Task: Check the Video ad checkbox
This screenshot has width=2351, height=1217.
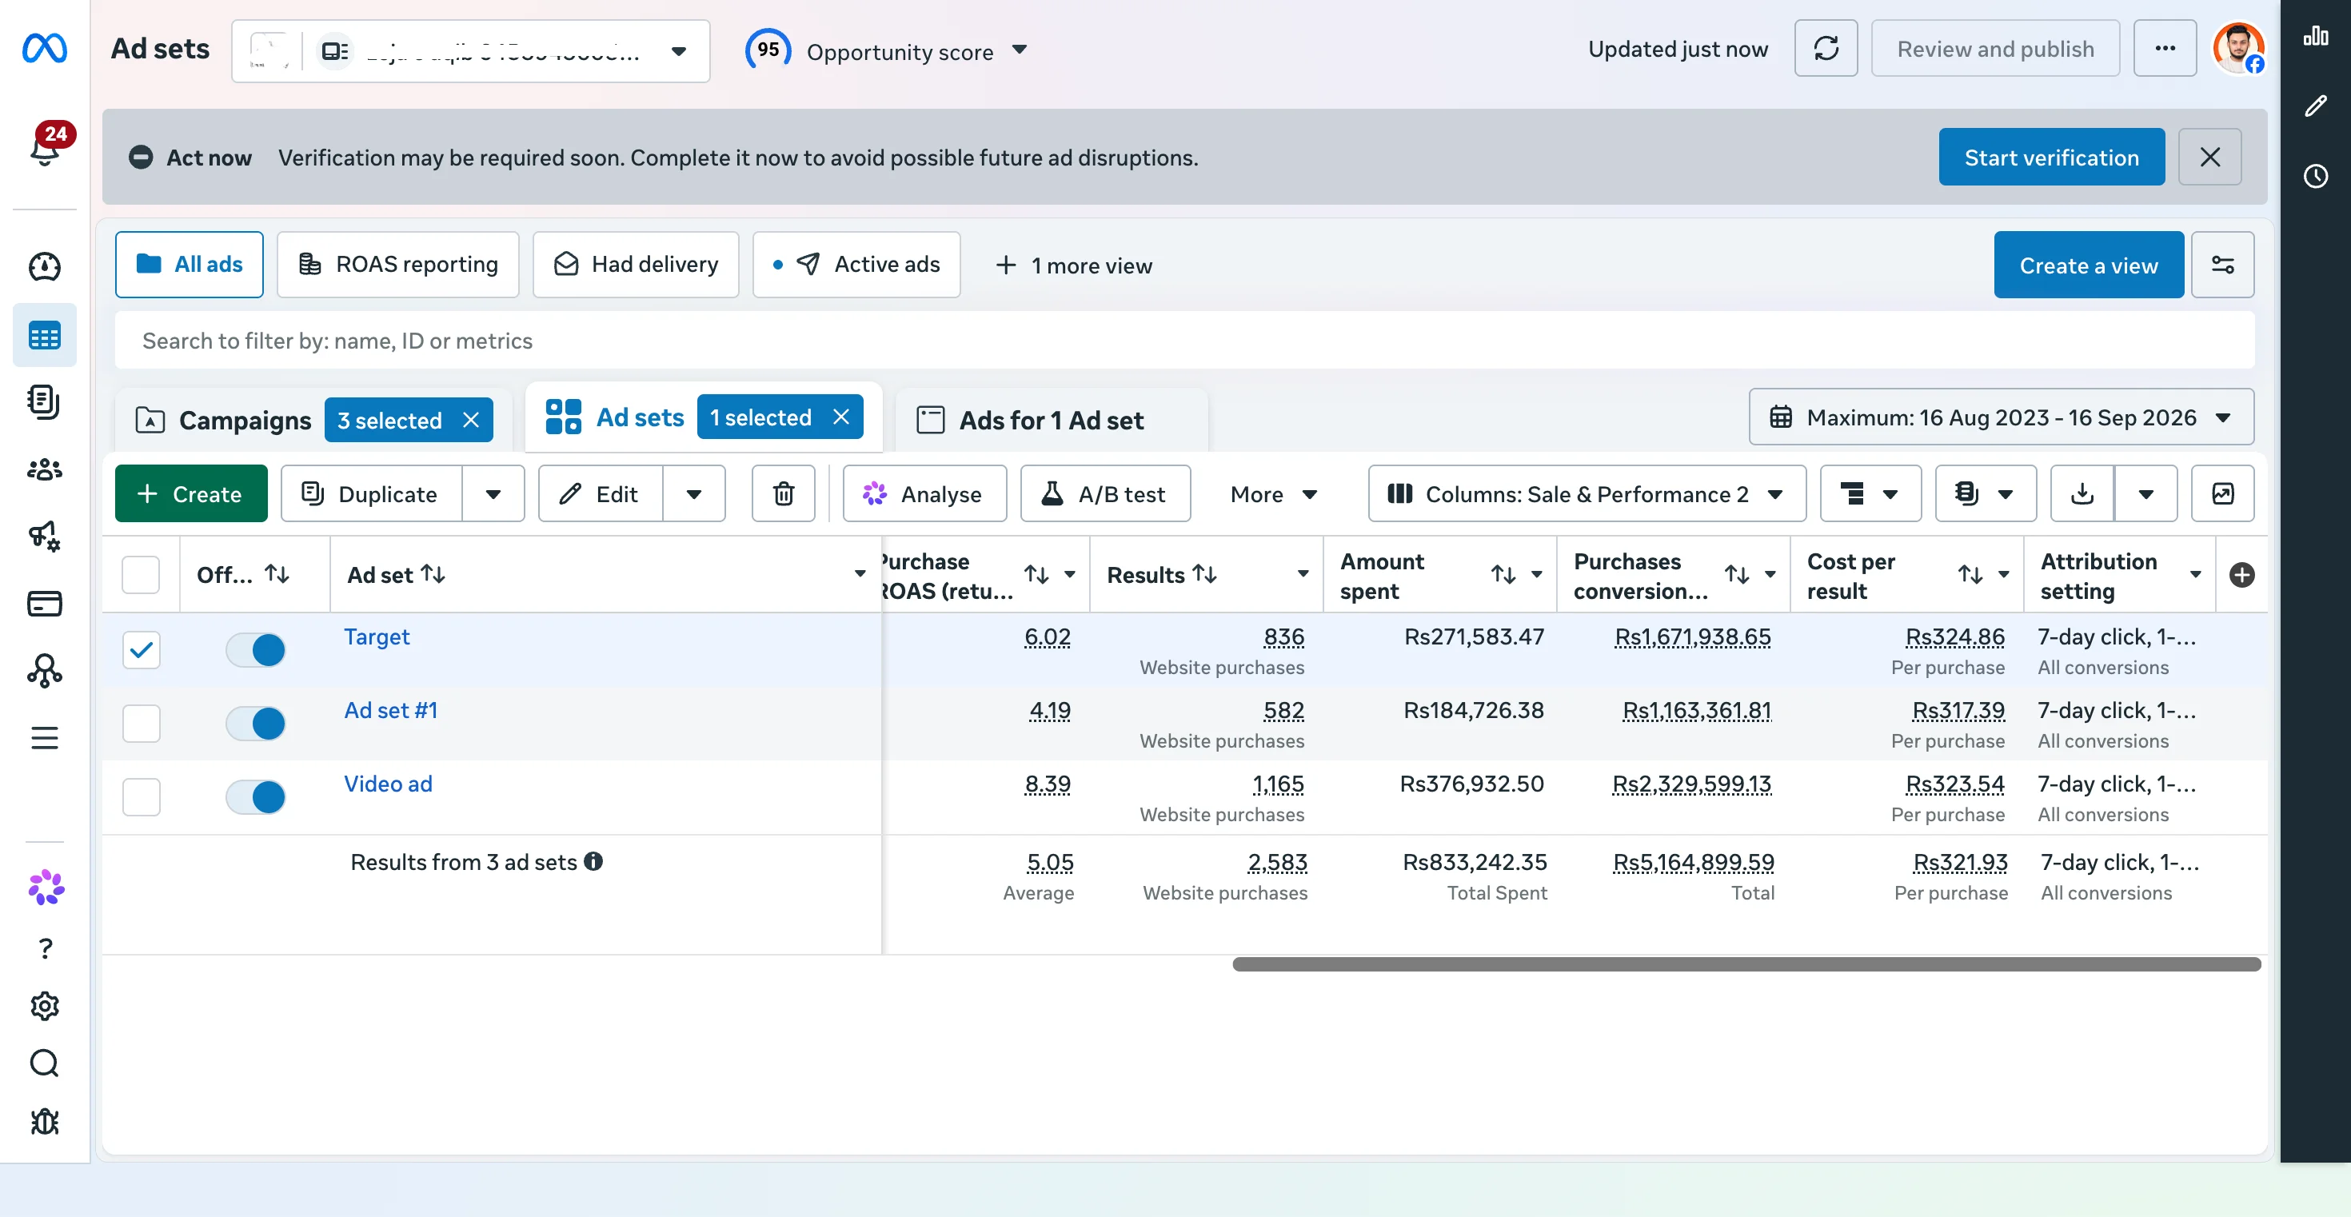Action: point(142,796)
